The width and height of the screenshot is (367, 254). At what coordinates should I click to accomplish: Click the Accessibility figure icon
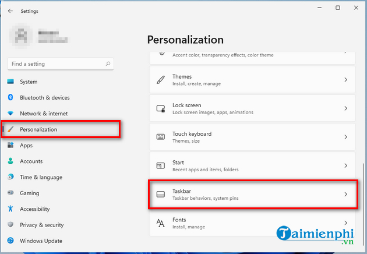pyautogui.click(x=10, y=209)
